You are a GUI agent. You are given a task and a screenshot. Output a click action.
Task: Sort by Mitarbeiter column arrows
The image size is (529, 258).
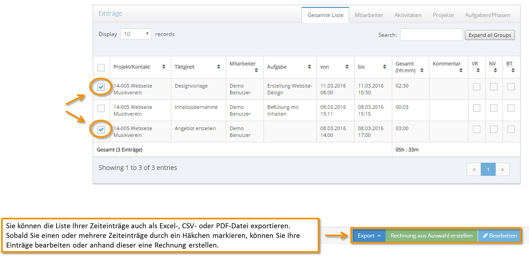[256, 70]
